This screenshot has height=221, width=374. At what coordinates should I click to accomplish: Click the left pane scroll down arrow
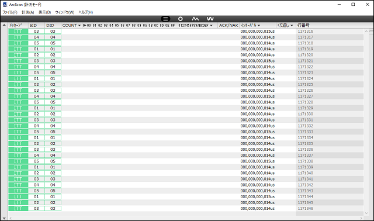(x=4, y=219)
